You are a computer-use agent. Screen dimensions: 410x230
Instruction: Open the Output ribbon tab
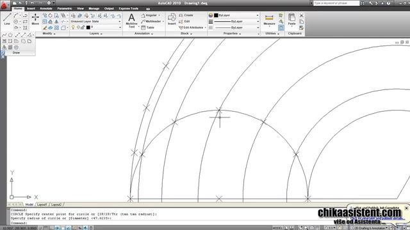(x=109, y=8)
